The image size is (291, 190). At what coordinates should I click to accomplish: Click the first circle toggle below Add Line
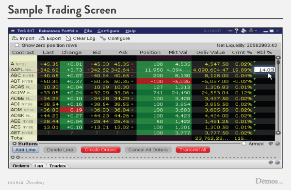point(13,157)
